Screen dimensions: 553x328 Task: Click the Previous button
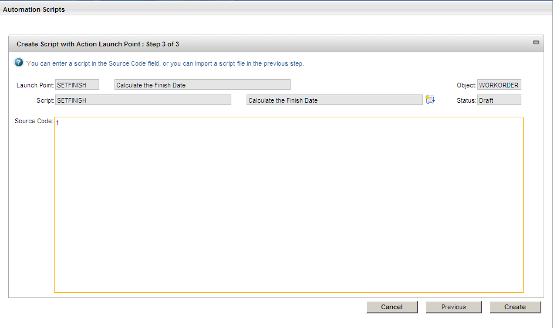coord(453,307)
